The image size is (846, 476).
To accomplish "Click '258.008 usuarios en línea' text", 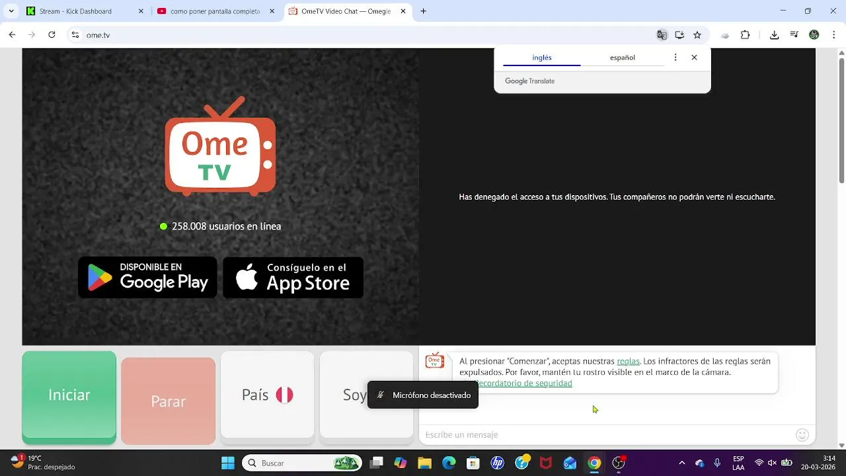I will click(226, 226).
